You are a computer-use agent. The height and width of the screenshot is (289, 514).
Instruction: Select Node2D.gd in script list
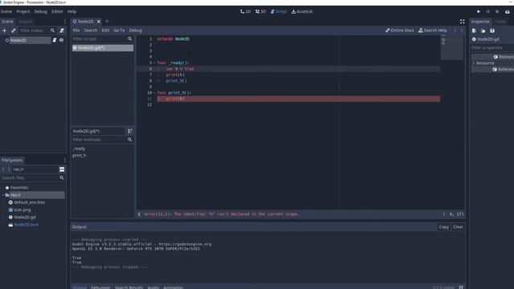click(103, 48)
